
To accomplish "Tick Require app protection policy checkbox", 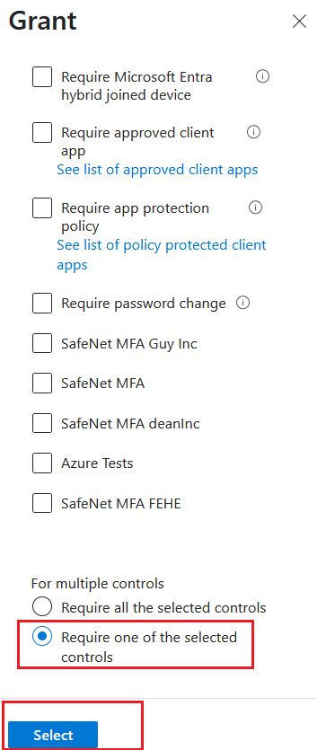I will click(42, 208).
